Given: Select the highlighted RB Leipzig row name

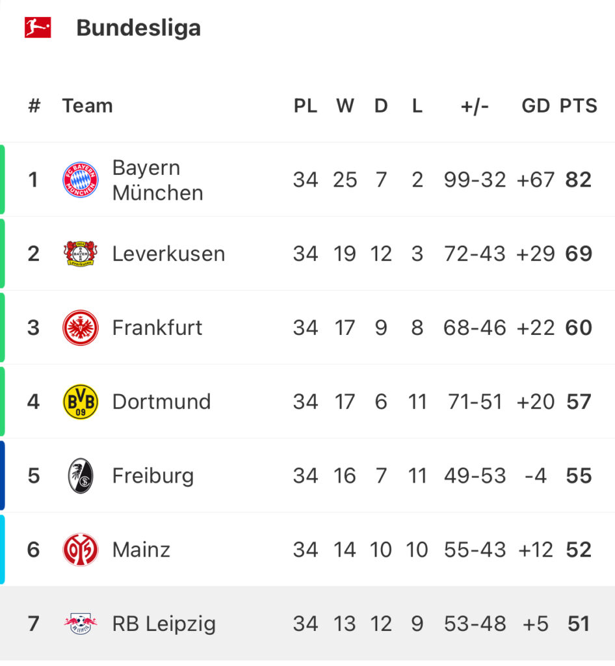Looking at the screenshot, I should pos(164,624).
